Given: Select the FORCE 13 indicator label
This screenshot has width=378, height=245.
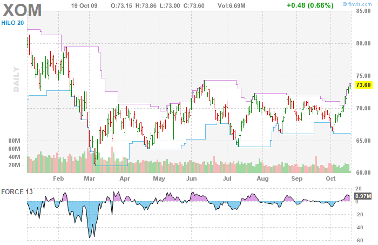Looking at the screenshot, I should click(17, 192).
